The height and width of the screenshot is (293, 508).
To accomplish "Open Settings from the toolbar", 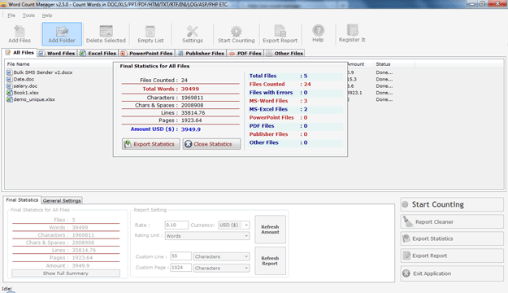I will point(193,34).
